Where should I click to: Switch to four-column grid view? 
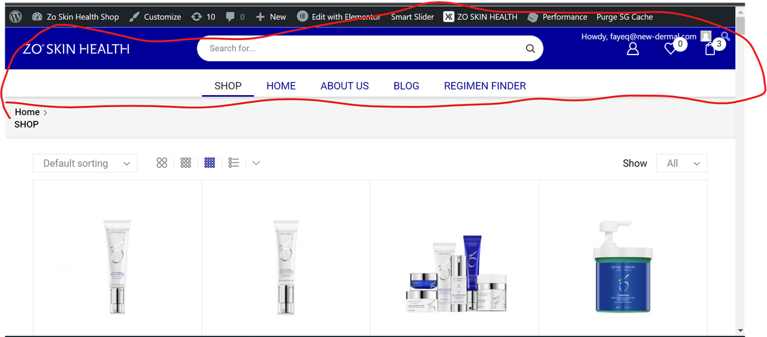click(210, 163)
